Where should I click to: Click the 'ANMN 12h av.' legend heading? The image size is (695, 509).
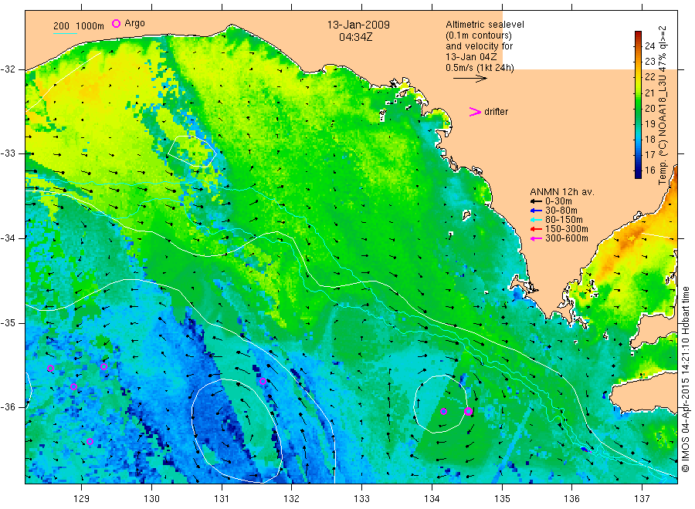click(x=562, y=192)
